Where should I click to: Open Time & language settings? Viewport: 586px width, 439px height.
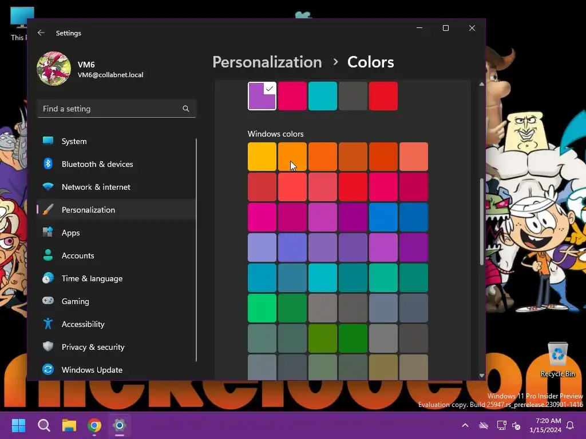tap(116, 278)
